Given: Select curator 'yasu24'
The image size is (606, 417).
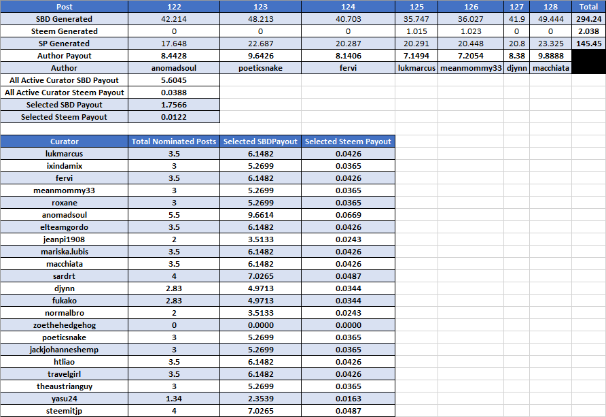Looking at the screenshot, I should pyautogui.click(x=64, y=399).
